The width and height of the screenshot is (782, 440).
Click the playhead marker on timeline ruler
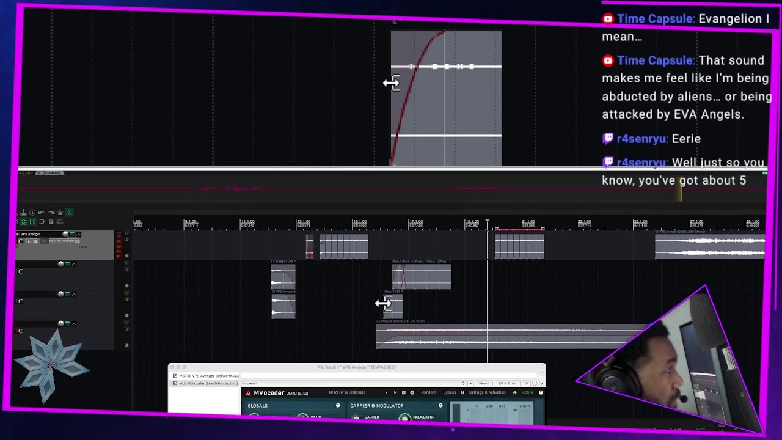(487, 221)
